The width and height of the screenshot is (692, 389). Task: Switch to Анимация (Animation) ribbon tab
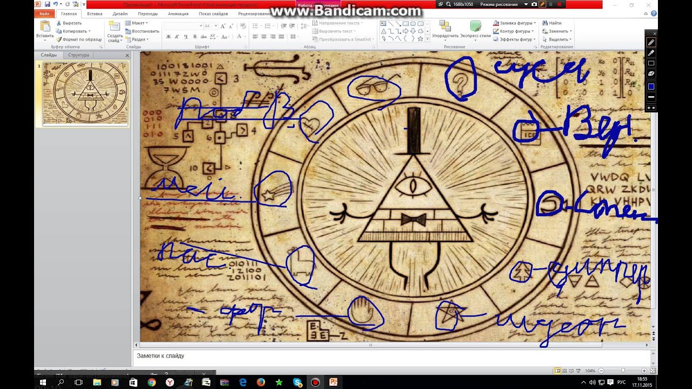point(178,14)
